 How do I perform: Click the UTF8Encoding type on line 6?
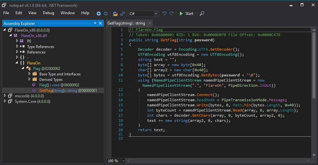[x=152, y=54]
